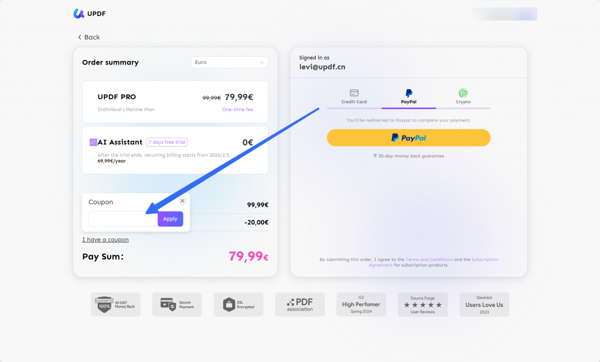Focus the coupon code input field
This screenshot has height=362, width=600.
pos(123,219)
